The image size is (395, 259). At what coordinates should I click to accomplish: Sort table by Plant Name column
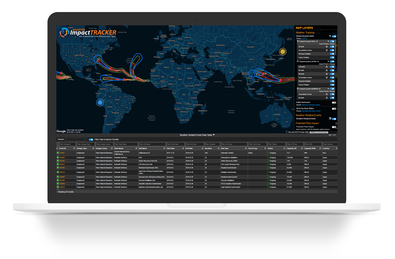point(136,148)
